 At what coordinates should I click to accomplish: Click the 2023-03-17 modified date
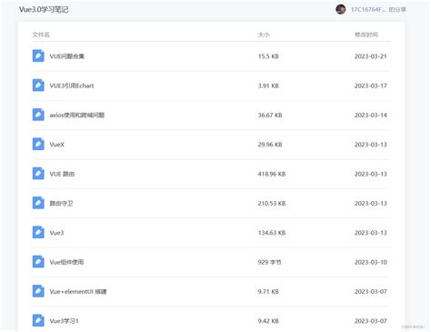pos(371,86)
